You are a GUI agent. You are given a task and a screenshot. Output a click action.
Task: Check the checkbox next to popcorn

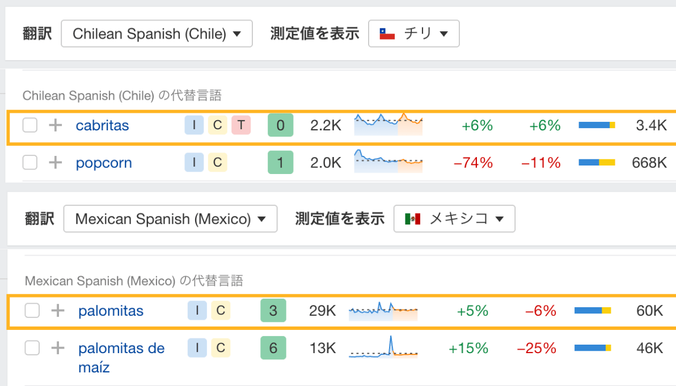29,163
